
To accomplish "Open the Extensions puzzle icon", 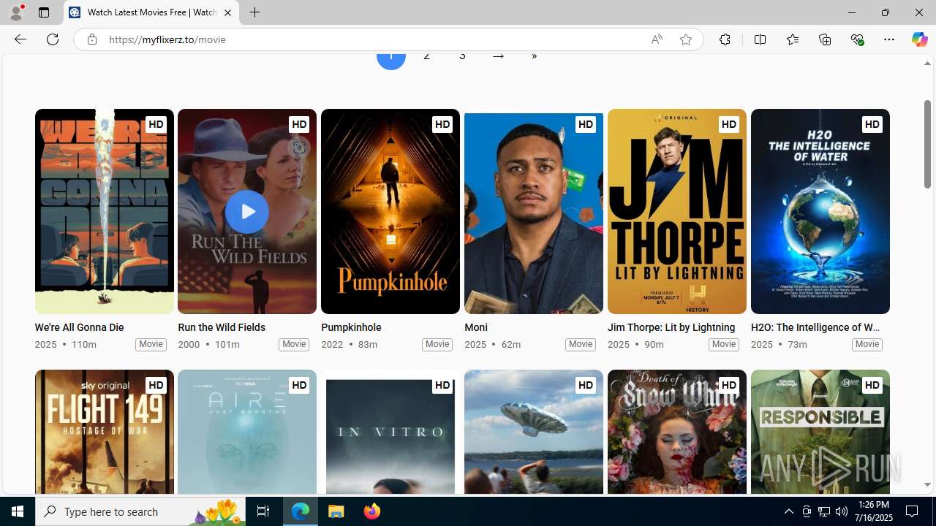I will pyautogui.click(x=725, y=39).
